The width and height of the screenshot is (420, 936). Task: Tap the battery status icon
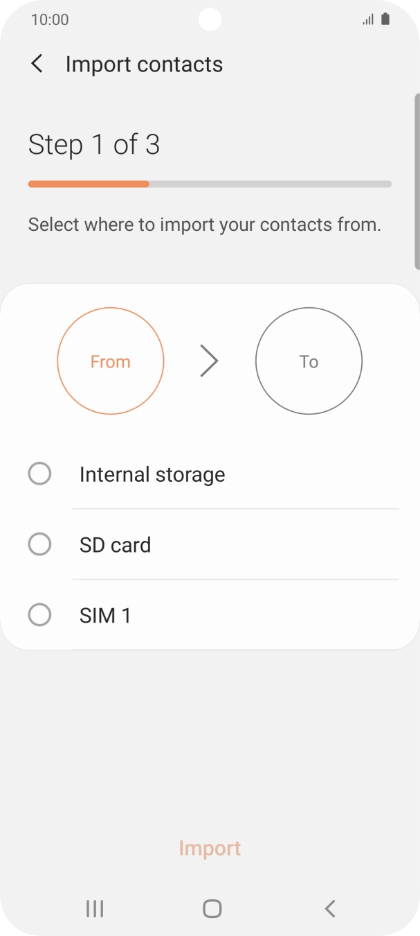pyautogui.click(x=385, y=19)
